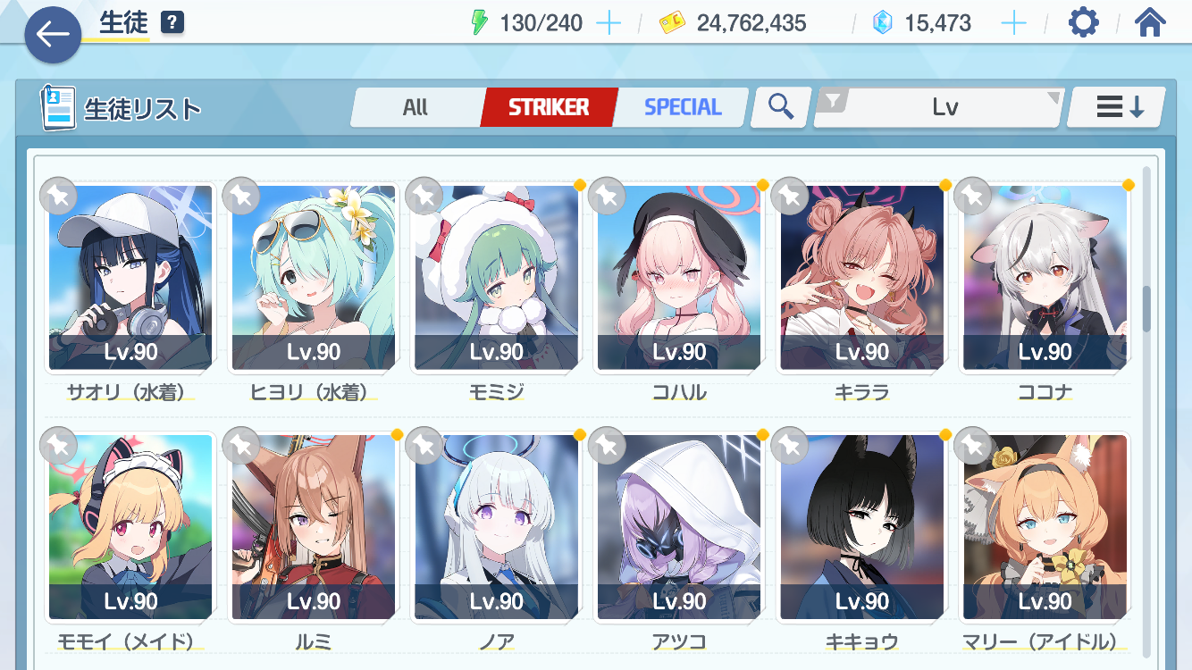1192x670 pixels.
Task: Toggle sort order direction icon
Action: pyautogui.click(x=1117, y=107)
